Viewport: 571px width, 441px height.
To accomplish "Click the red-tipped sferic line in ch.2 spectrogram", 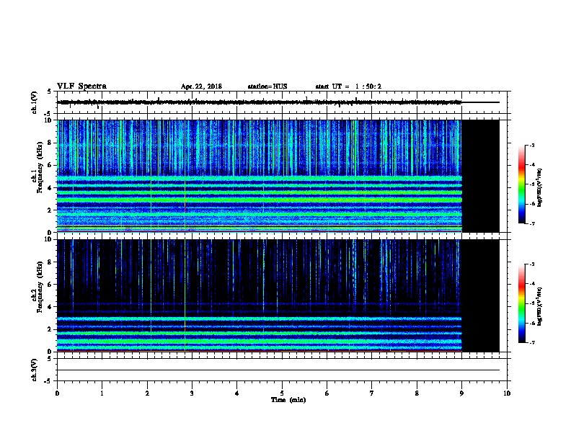I will [185, 295].
